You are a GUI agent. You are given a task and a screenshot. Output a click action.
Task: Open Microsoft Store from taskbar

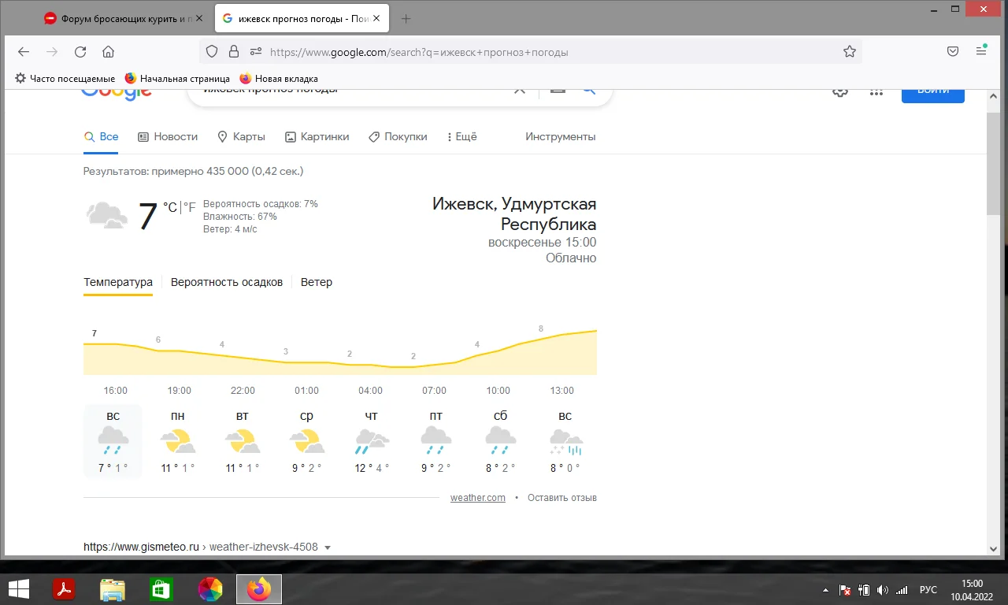[161, 589]
